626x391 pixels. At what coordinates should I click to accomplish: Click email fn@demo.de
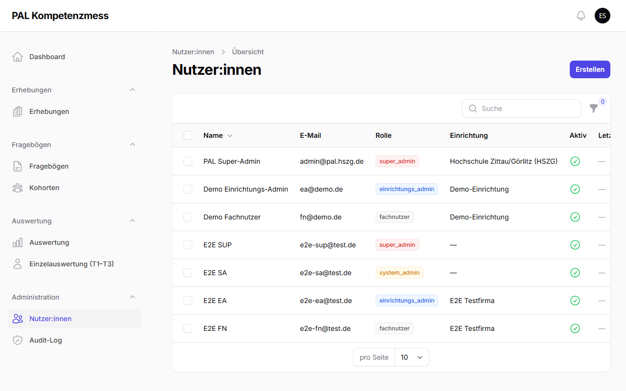point(320,217)
